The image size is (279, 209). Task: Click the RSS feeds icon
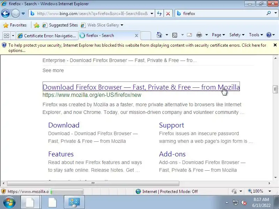coord(175,35)
